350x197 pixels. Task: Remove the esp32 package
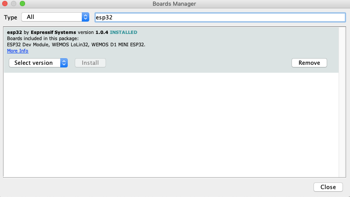point(309,63)
